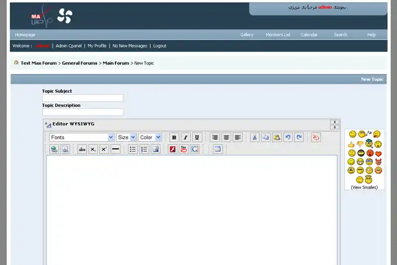The width and height of the screenshot is (397, 265).
Task: Insert the sunglasses cool smiley
Action: (x=360, y=170)
